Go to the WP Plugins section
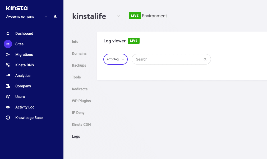 (x=81, y=101)
